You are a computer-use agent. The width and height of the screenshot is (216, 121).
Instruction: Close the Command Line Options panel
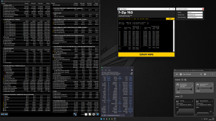click(203, 9)
